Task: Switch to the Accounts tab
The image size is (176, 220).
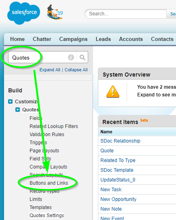Action: [131, 39]
